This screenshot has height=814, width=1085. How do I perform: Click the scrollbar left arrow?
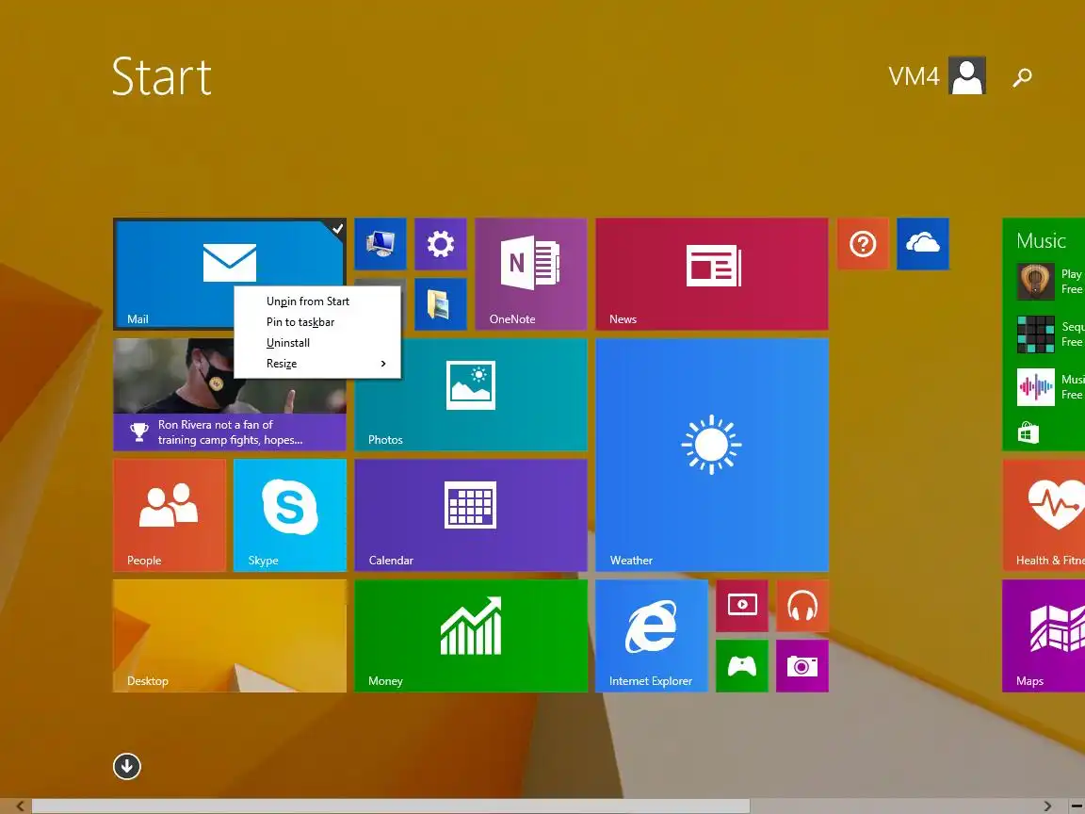pos(20,806)
